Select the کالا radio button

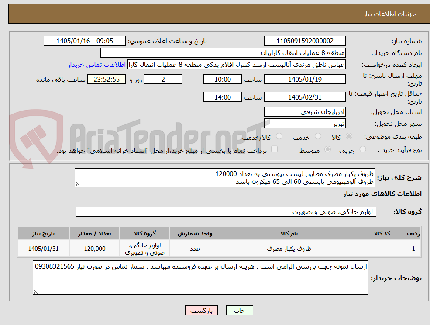tap(349, 136)
